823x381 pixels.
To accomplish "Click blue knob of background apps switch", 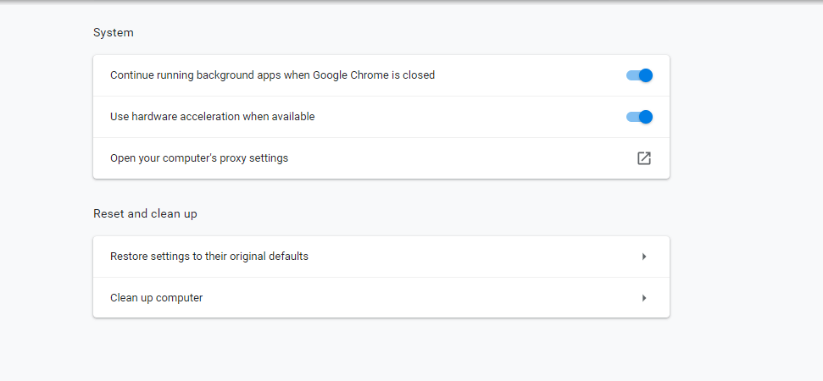I will click(x=646, y=75).
